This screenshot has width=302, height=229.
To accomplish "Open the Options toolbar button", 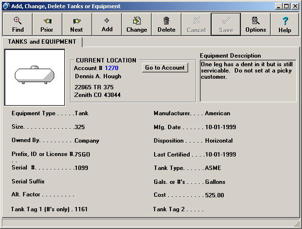I will click(x=255, y=24).
